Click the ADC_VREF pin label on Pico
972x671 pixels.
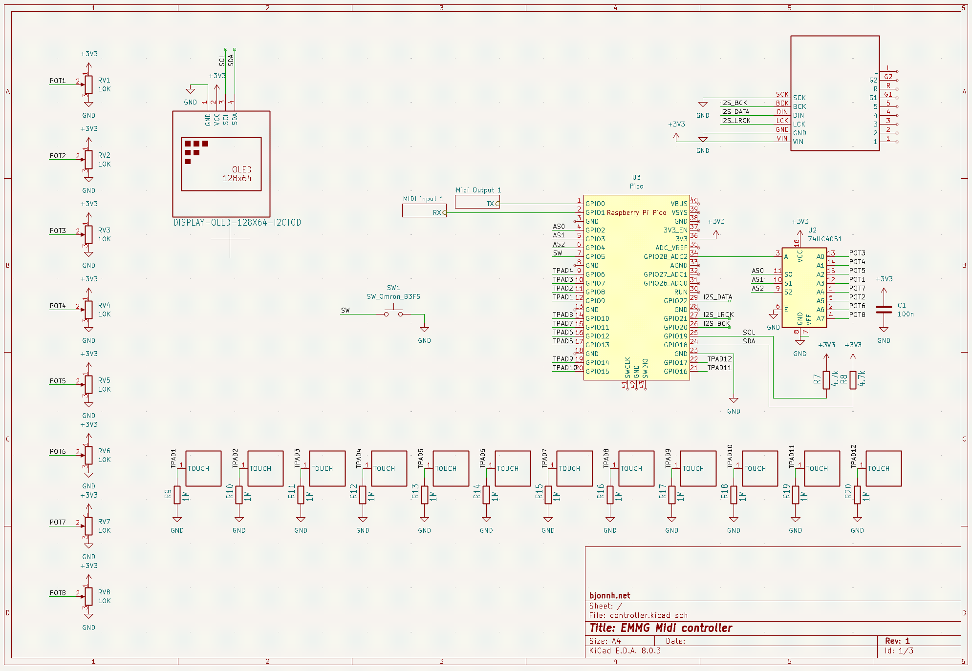671,248
